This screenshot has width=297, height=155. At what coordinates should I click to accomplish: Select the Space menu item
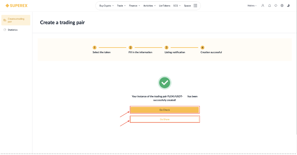click(x=187, y=6)
